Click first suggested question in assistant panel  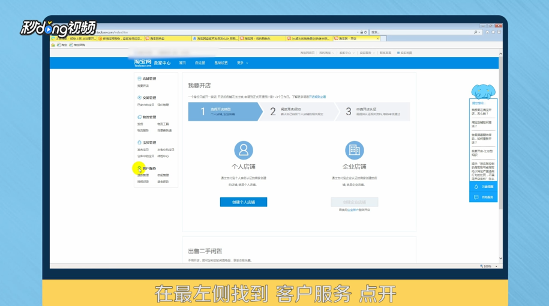(x=482, y=112)
